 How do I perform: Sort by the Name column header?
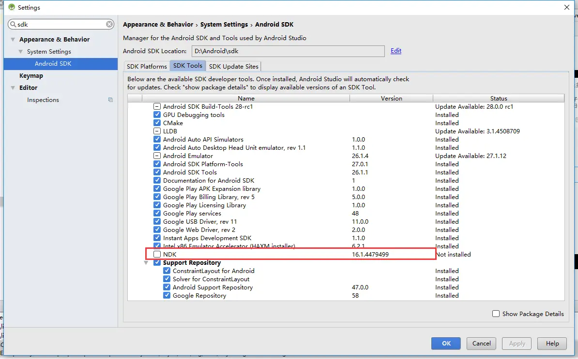coord(246,98)
